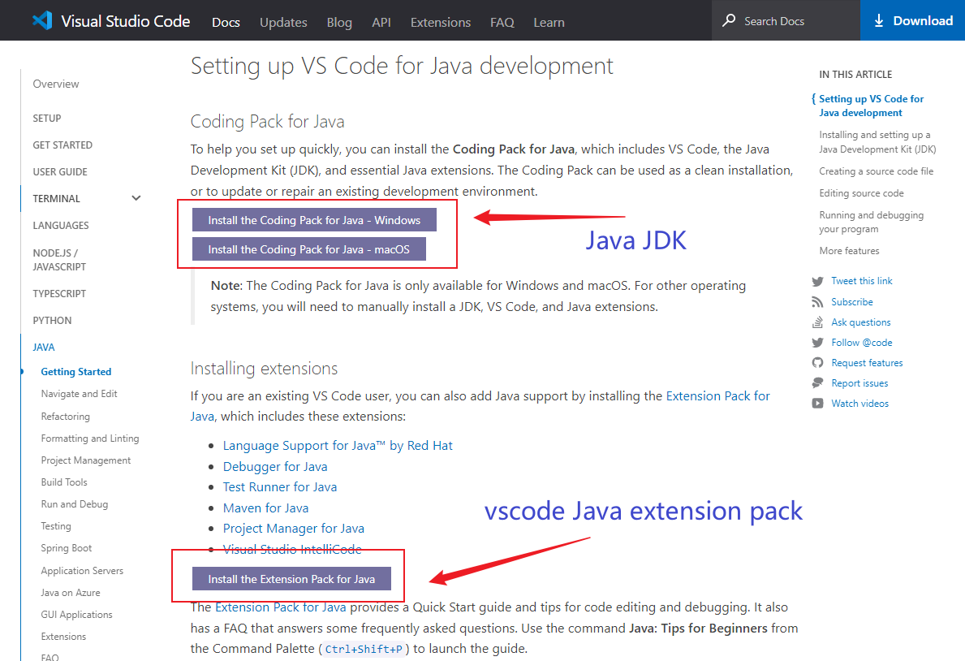Click the Twitter bird icon beside Tweet this link
Screen dimensions: 965x661
817,281
